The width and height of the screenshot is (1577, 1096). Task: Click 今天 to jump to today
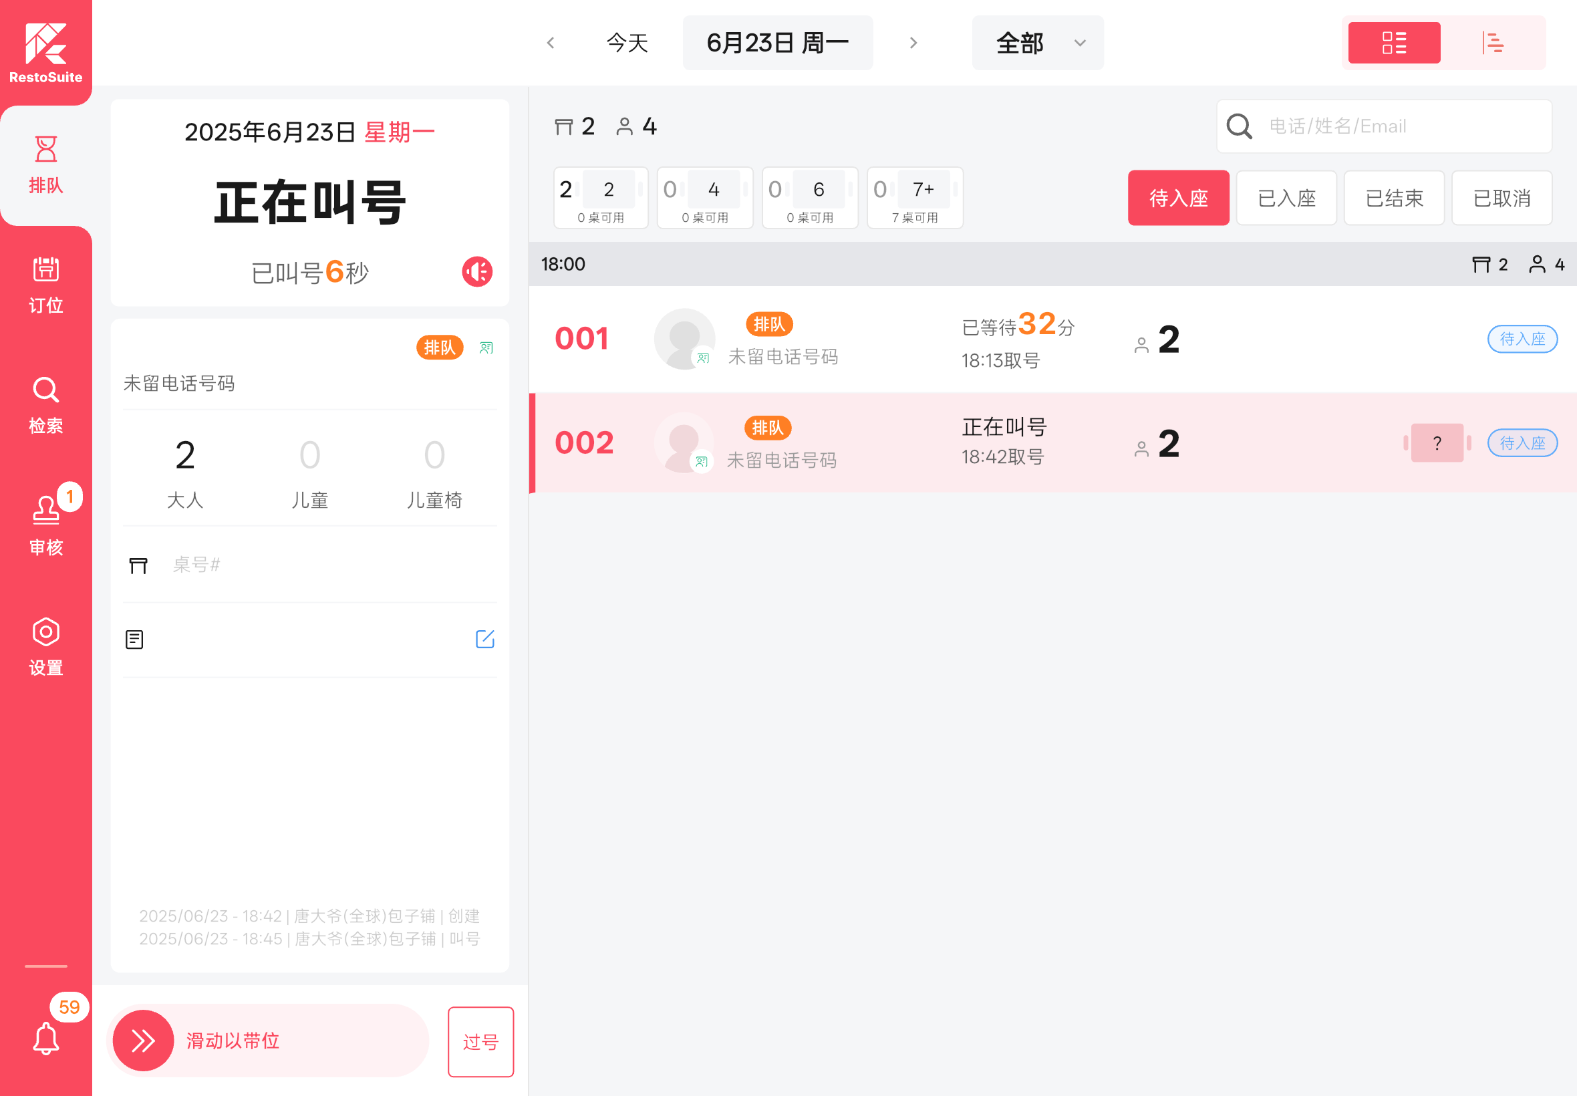pos(627,43)
